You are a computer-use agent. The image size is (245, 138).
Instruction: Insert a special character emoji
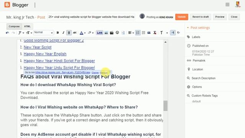(117, 33)
